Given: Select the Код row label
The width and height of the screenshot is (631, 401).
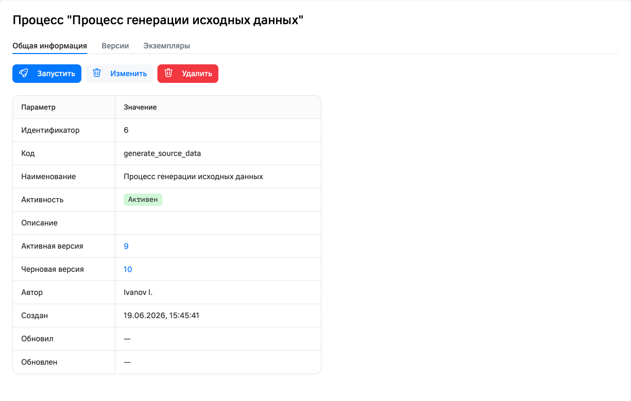Looking at the screenshot, I should click(28, 153).
